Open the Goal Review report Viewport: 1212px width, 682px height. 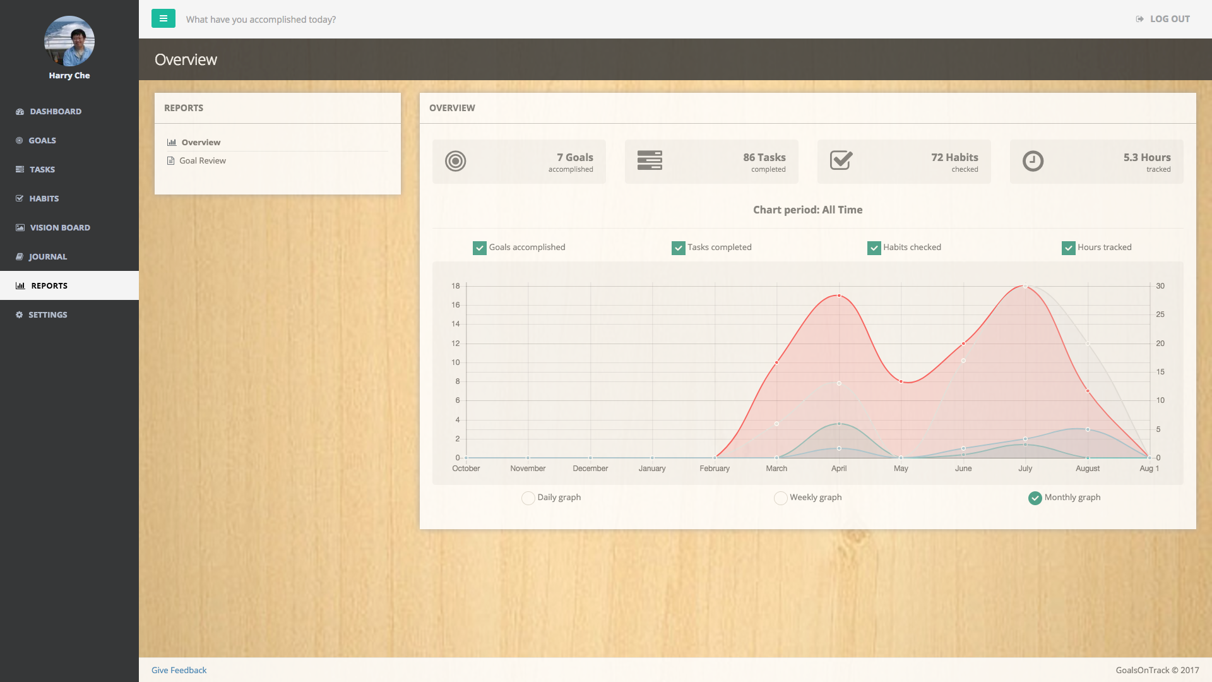(x=202, y=160)
